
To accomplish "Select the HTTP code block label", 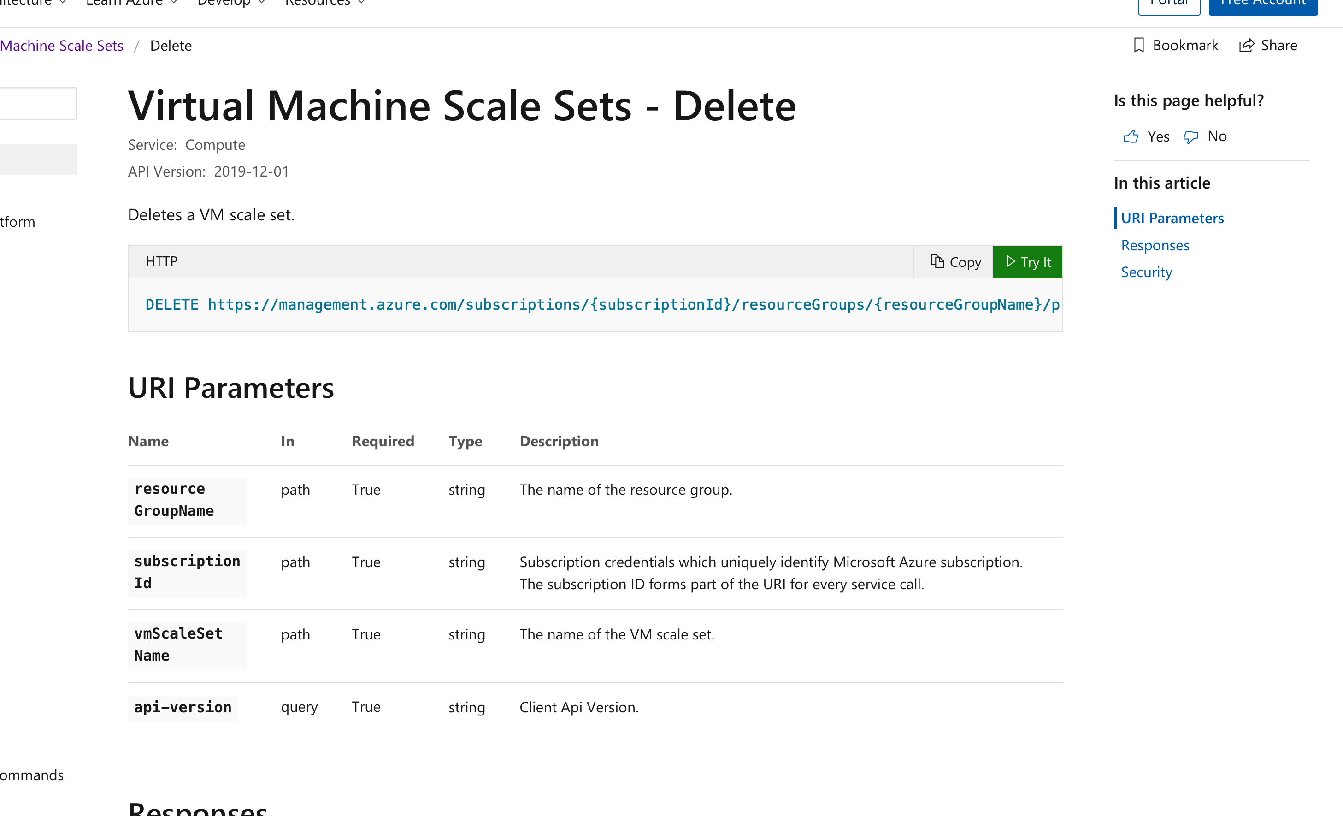I will tap(161, 262).
